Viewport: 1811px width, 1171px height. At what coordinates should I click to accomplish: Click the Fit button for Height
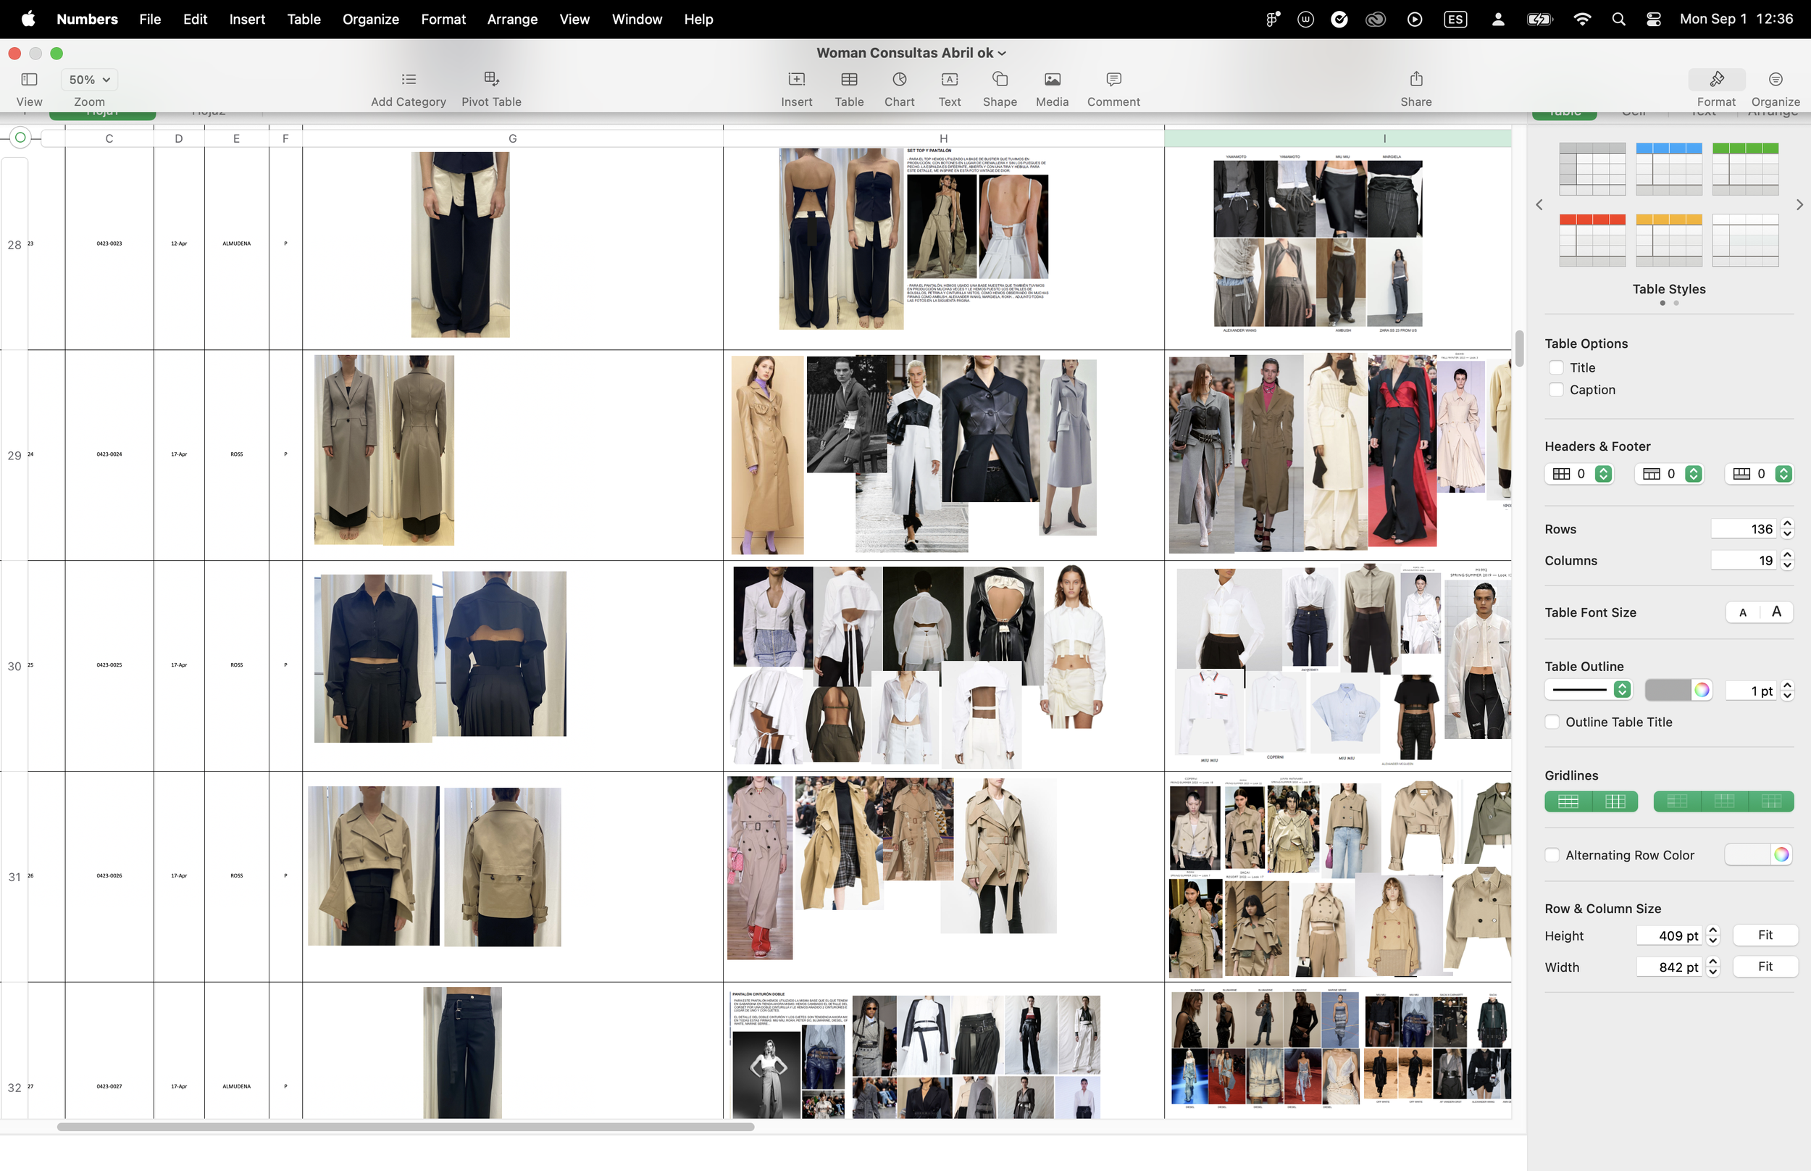[1765, 935]
